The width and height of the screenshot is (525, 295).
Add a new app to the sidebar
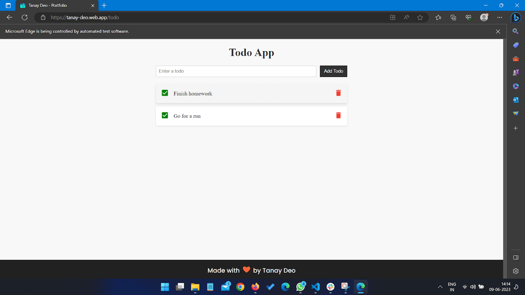515,128
